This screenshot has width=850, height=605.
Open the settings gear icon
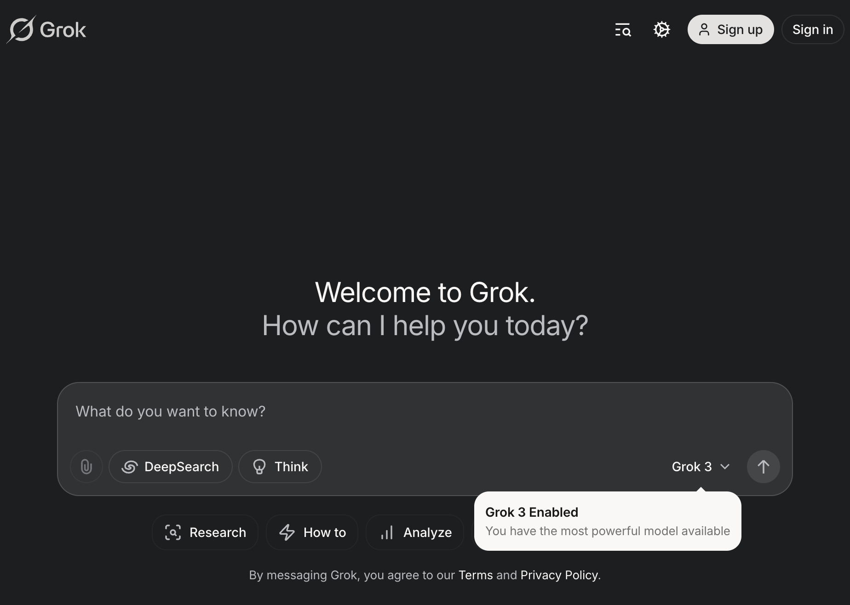click(x=662, y=30)
